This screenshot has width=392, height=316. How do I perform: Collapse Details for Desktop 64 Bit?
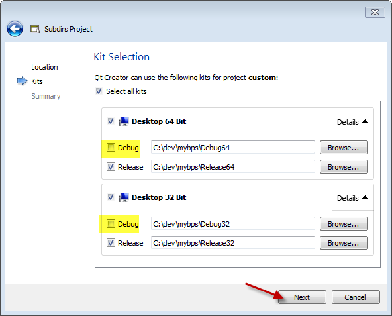352,122
